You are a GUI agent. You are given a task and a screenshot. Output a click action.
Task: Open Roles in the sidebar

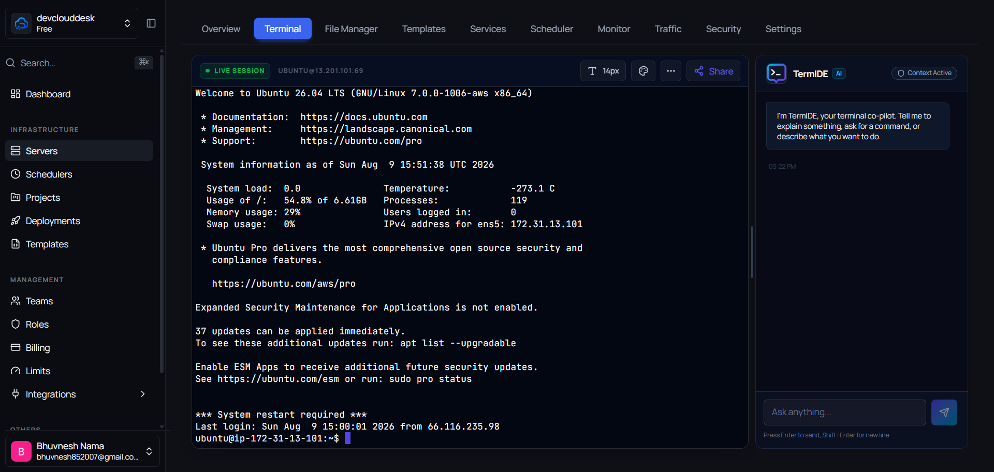pyautogui.click(x=79, y=324)
